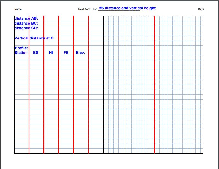This screenshot has width=219, height=169.
Task: Click the 'distance AB:' line
Action: pyautogui.click(x=26, y=19)
